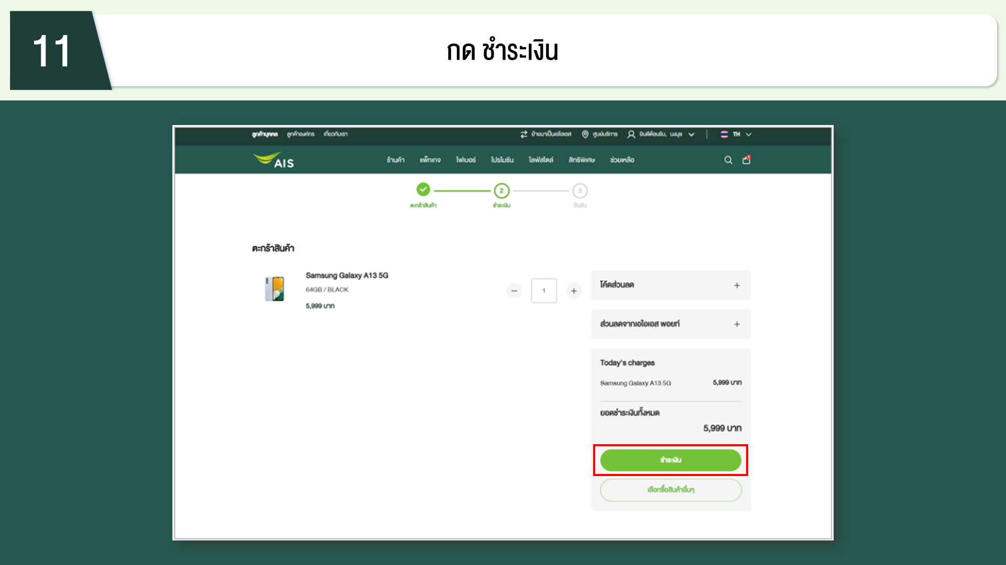Select the ลูกค้าองค์กร top link
The image size is (1006, 565).
coord(301,134)
